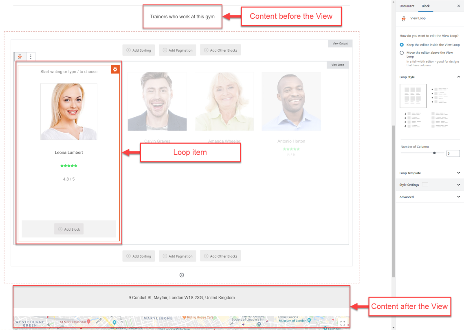Click the 'Start writing or type / to choose' placeholder

tap(69, 72)
